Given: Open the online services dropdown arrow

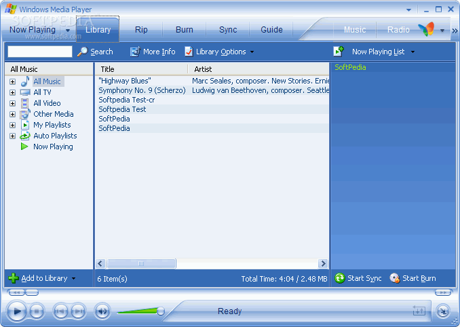Looking at the screenshot, I should pos(442,31).
